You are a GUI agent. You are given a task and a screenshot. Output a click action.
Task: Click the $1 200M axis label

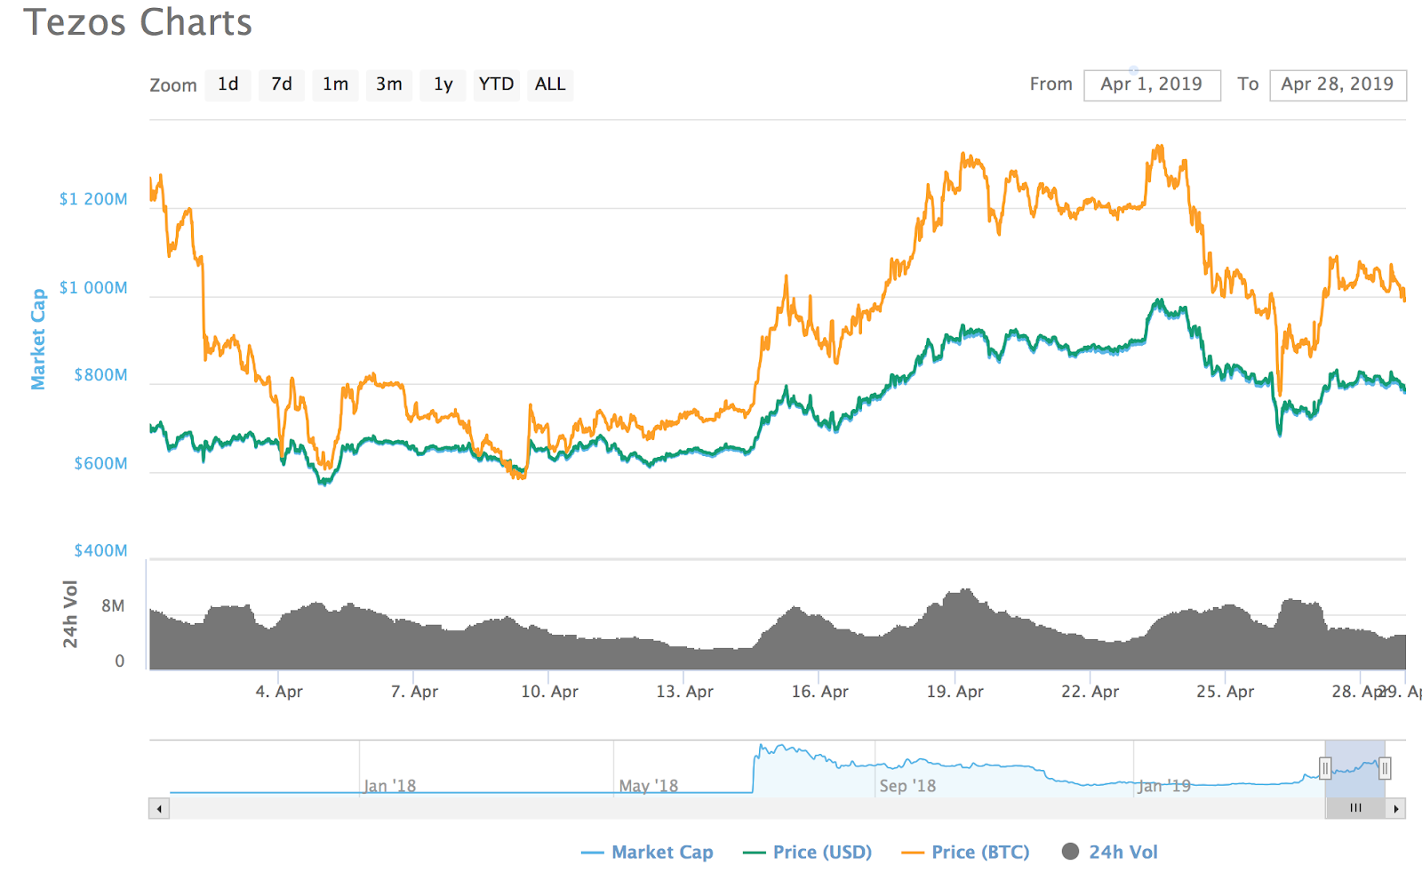point(93,199)
